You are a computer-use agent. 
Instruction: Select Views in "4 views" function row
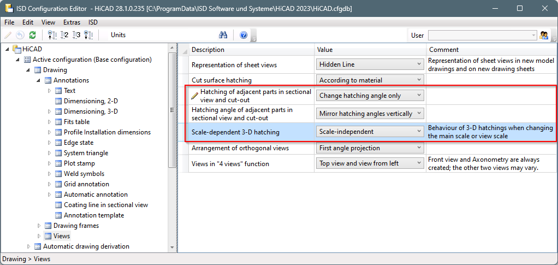[252, 163]
